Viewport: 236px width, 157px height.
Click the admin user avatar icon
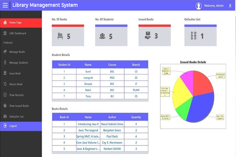199,6
